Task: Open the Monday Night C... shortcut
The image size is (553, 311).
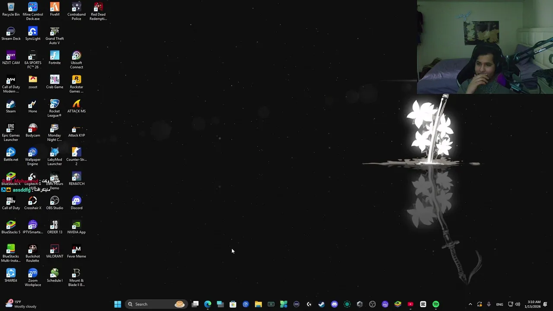Action: click(x=54, y=133)
